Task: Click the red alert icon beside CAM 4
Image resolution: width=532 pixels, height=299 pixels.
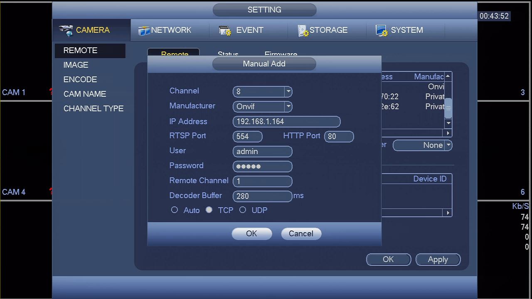Action: pyautogui.click(x=50, y=191)
